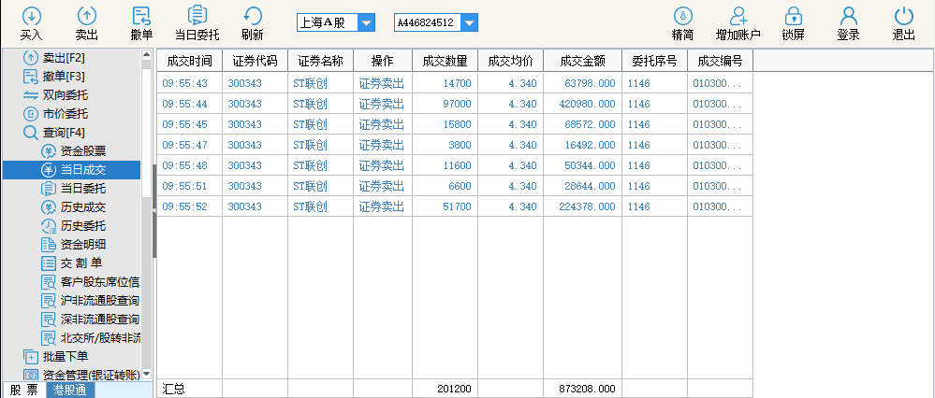Viewport: 935px width, 398px height.
Task: Select the trade row at 09:55:43
Action: 455,83
